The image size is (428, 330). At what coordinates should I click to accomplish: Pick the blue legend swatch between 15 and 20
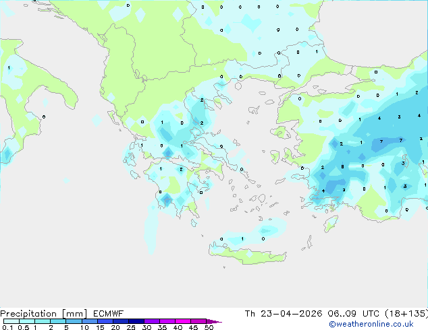[105, 321]
